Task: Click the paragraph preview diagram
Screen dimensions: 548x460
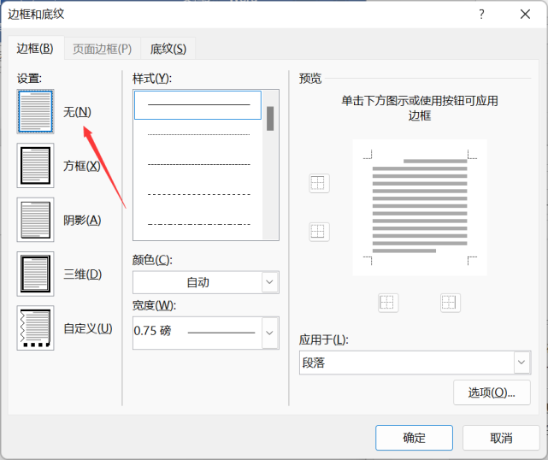Action: point(420,208)
